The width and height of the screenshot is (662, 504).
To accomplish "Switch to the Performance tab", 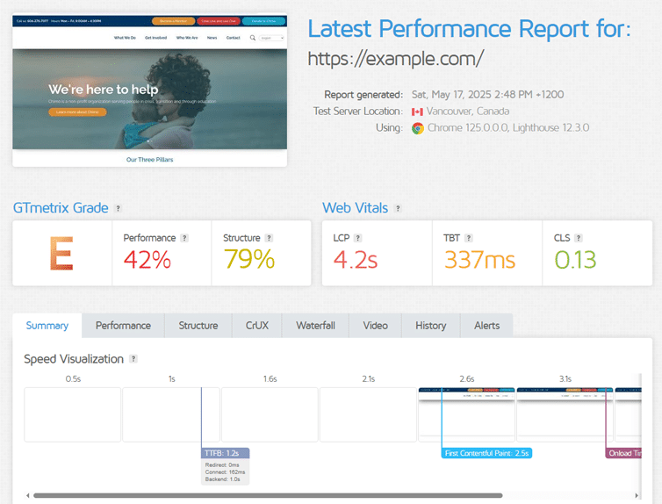I will tap(123, 326).
